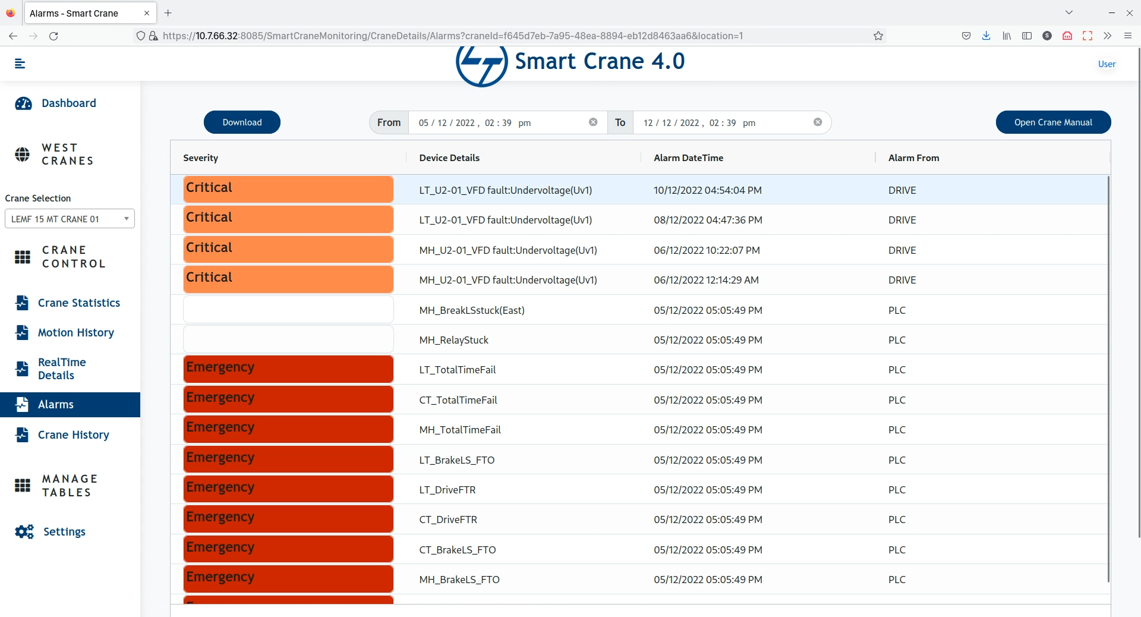Open the Pocket save icon
The width and height of the screenshot is (1141, 617).
coord(966,36)
